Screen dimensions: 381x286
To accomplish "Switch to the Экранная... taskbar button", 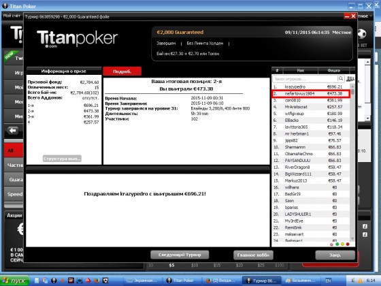I will [143, 281].
